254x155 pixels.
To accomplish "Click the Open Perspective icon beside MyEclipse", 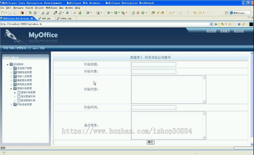I will click(226, 13).
